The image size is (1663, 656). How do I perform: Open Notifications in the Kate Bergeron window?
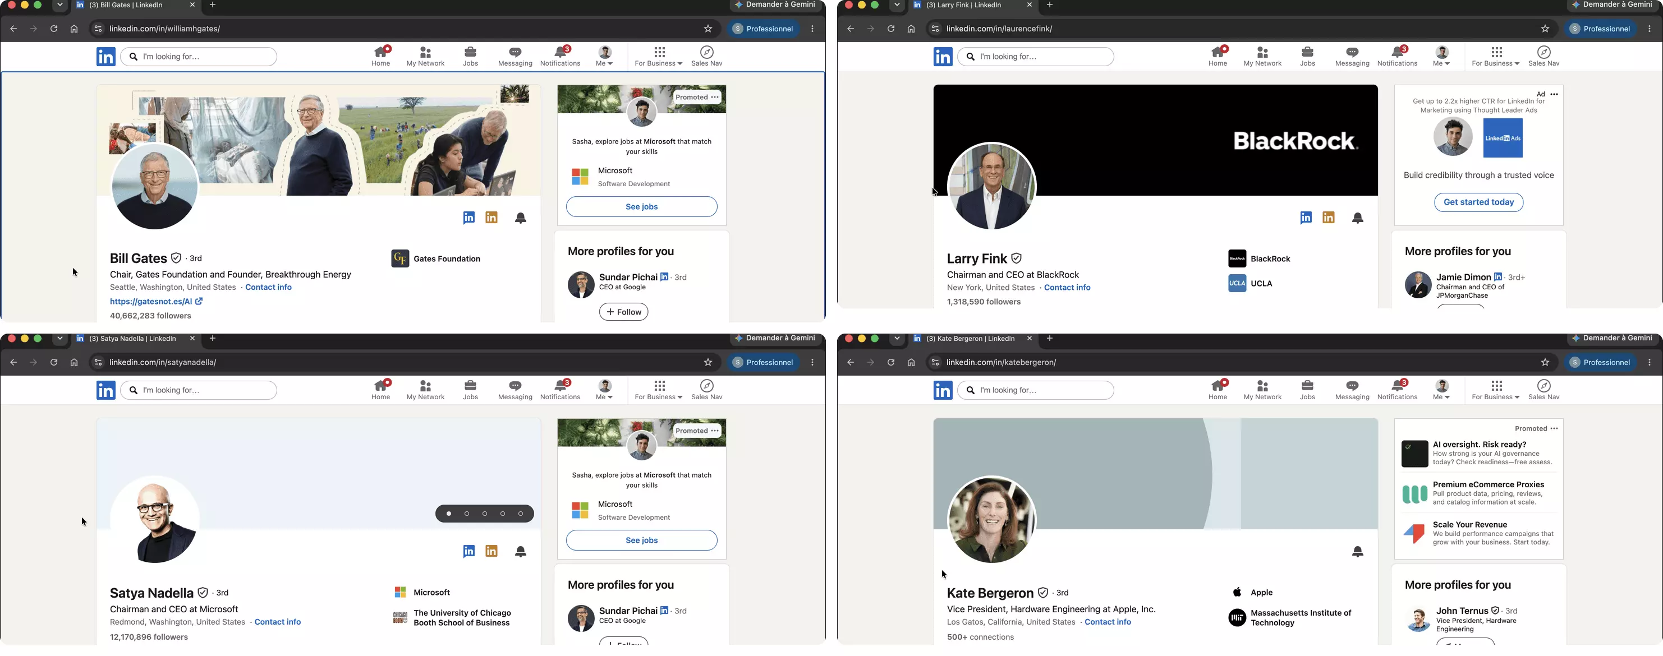[x=1397, y=390]
